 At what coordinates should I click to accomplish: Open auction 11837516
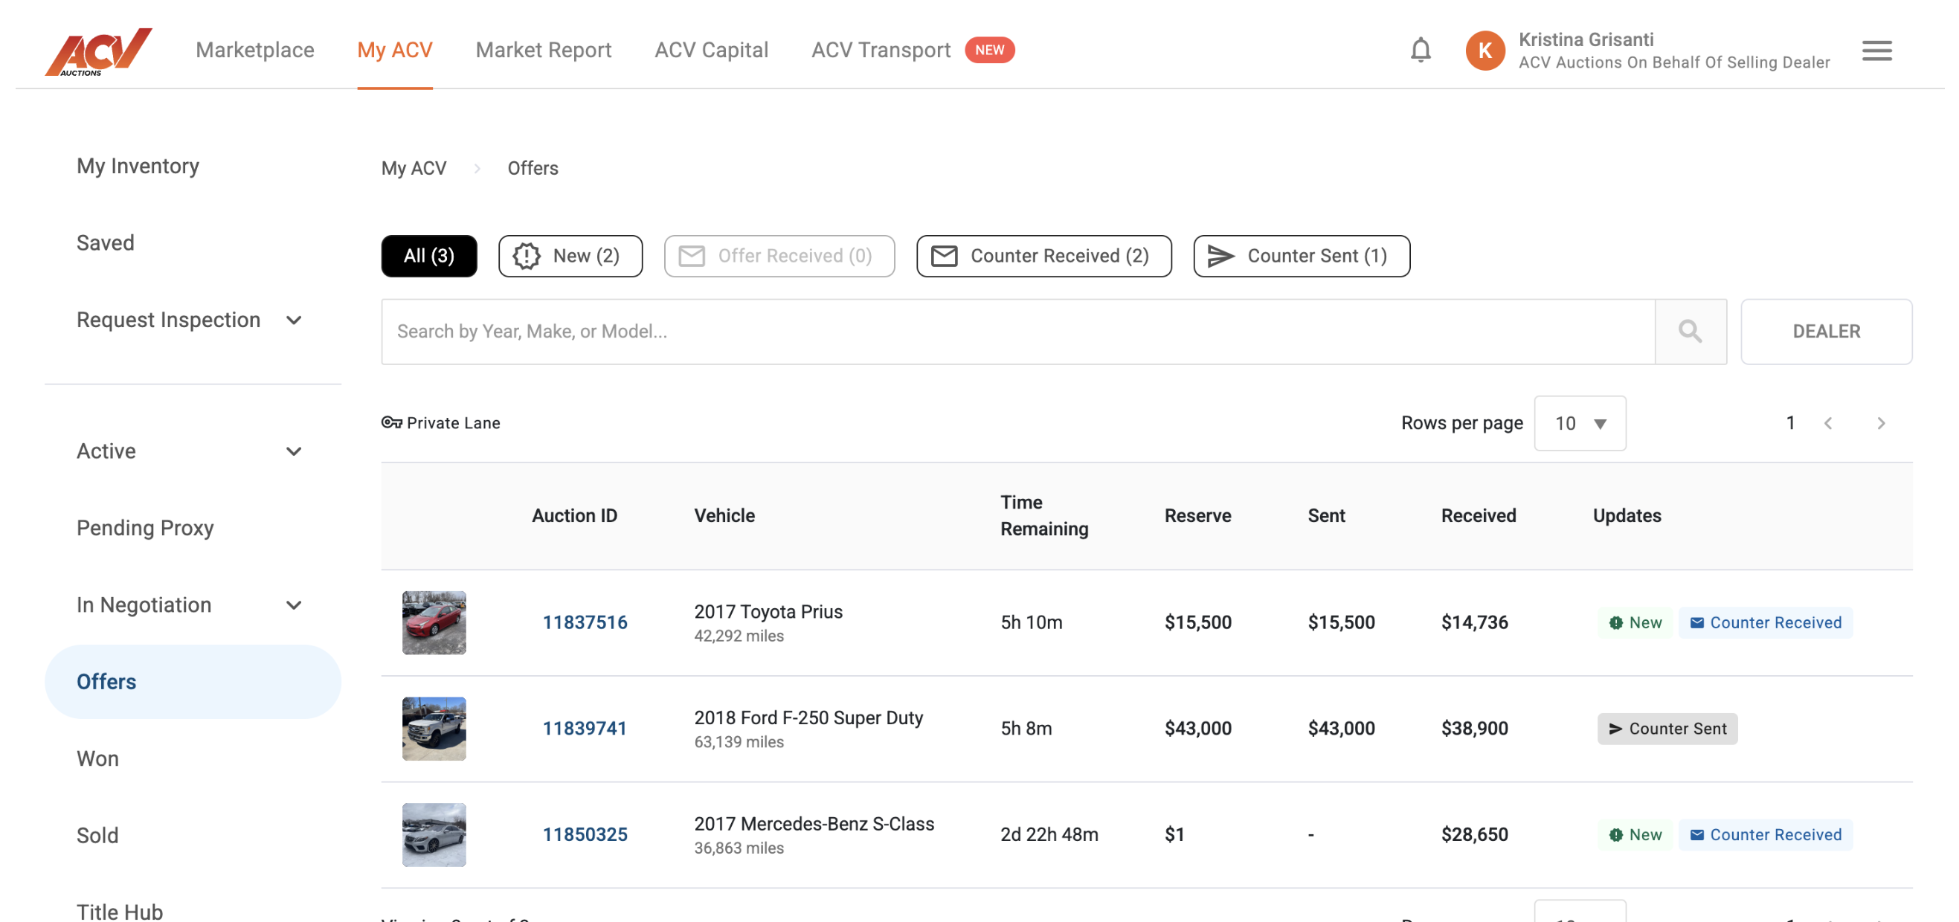(x=585, y=622)
